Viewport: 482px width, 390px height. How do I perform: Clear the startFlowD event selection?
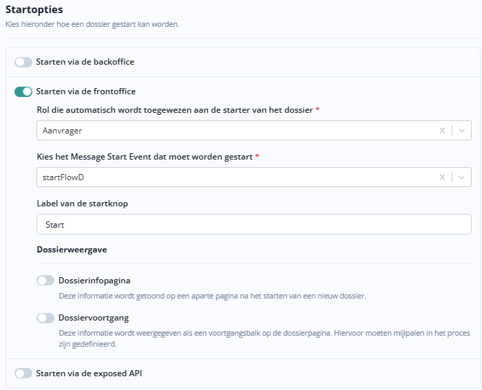443,177
